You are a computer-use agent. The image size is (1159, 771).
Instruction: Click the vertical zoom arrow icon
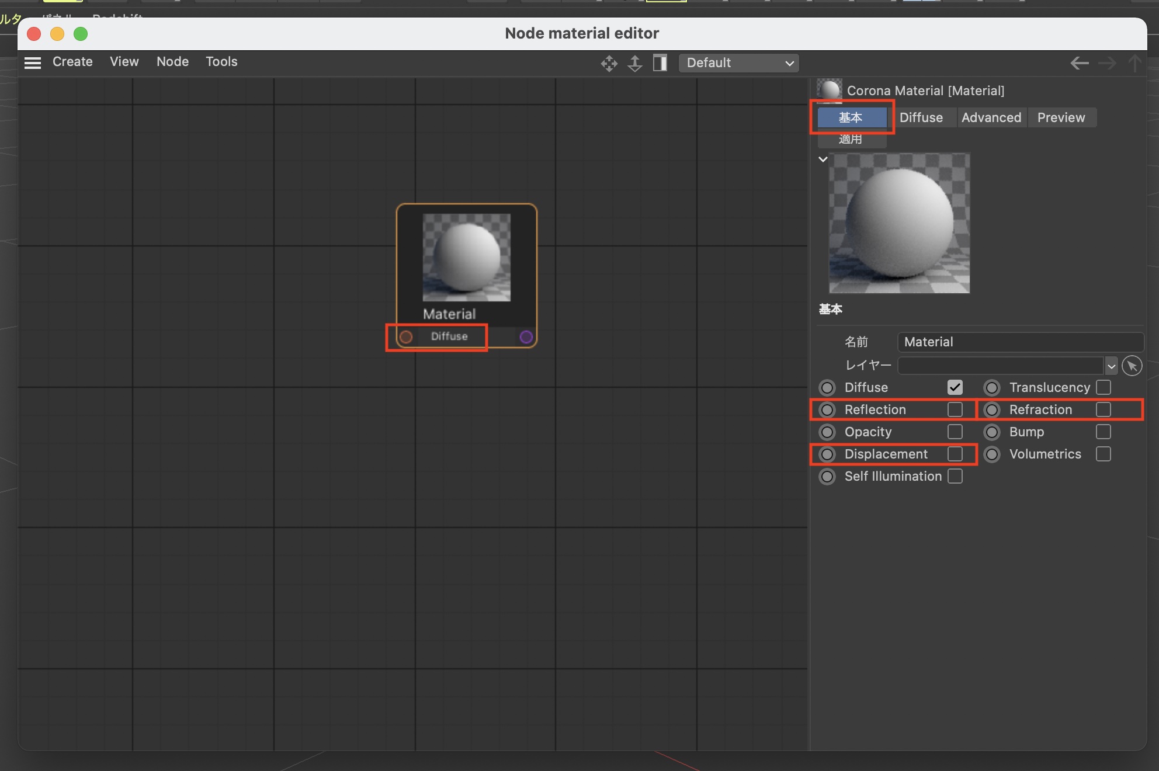(634, 63)
